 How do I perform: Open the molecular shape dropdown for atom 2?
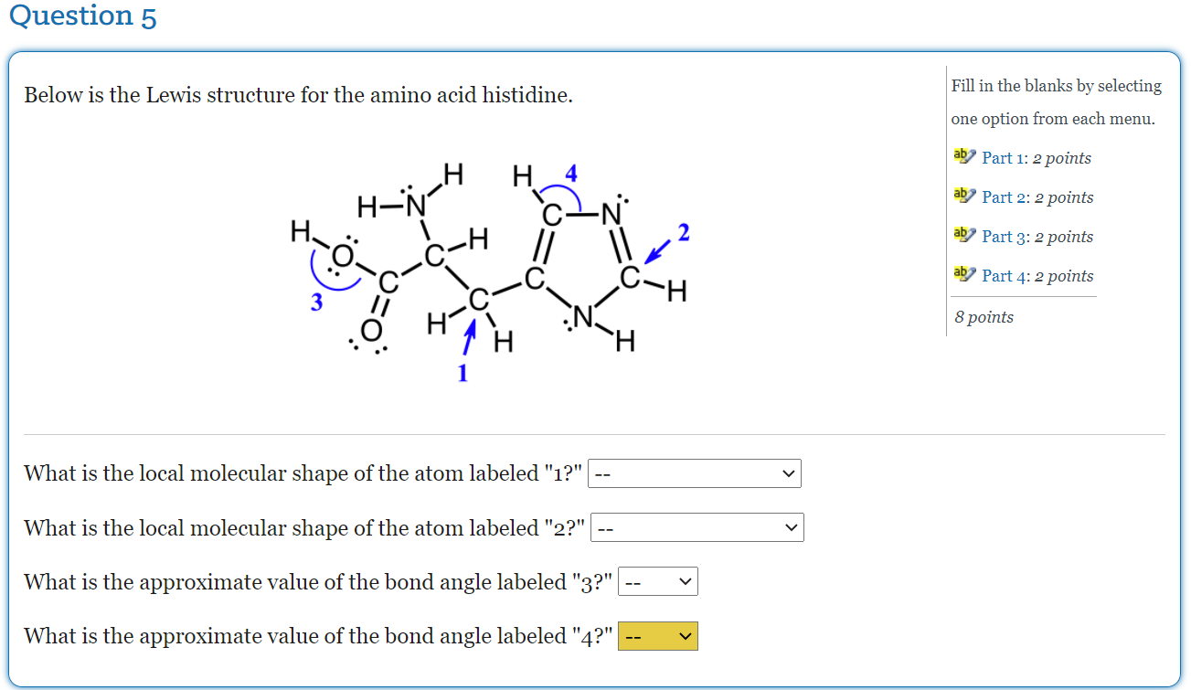point(697,527)
